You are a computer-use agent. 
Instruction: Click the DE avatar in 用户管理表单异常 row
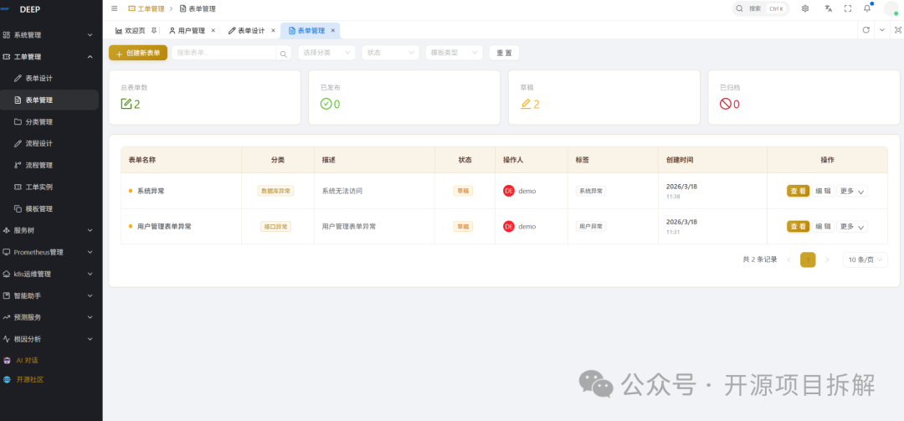(x=509, y=227)
